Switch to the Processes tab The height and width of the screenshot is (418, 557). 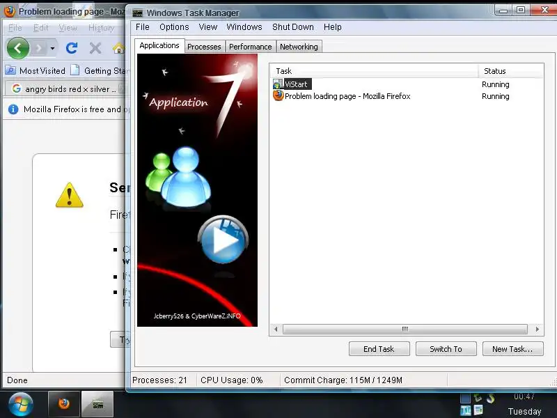(204, 47)
